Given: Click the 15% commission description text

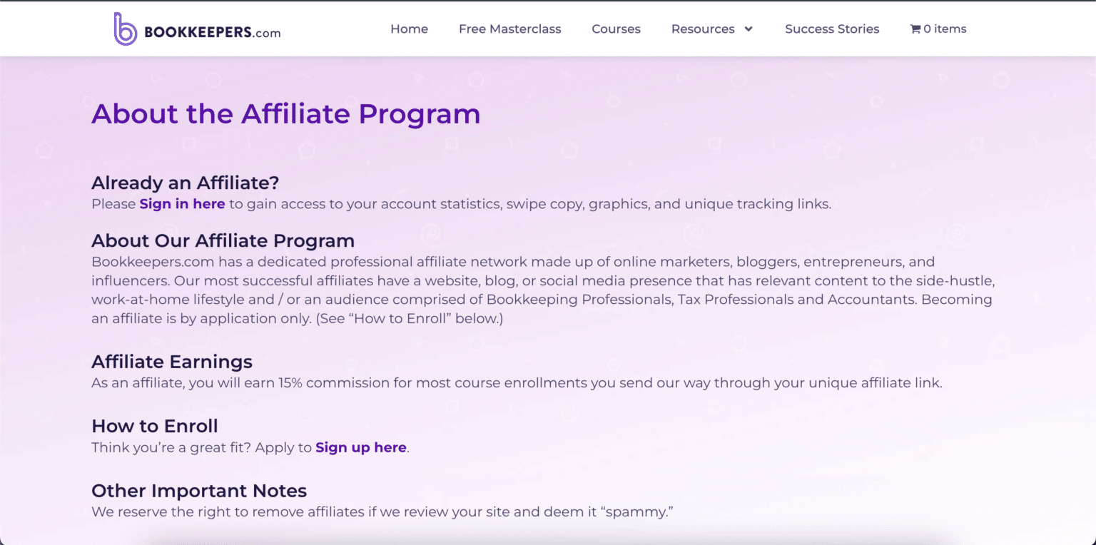Looking at the screenshot, I should pos(517,382).
